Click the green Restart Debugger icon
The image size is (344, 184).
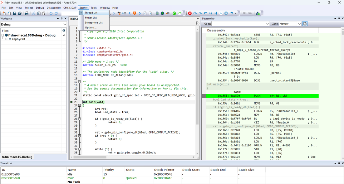coord(174,13)
